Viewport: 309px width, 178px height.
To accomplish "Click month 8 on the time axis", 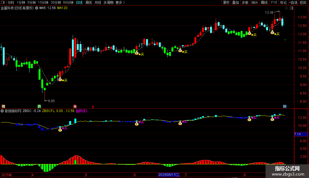I will pos(245,175).
